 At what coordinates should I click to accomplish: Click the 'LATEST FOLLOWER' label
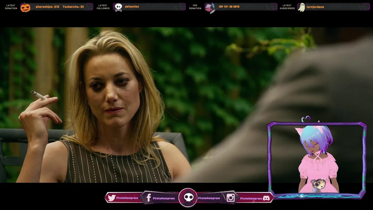[103, 7]
